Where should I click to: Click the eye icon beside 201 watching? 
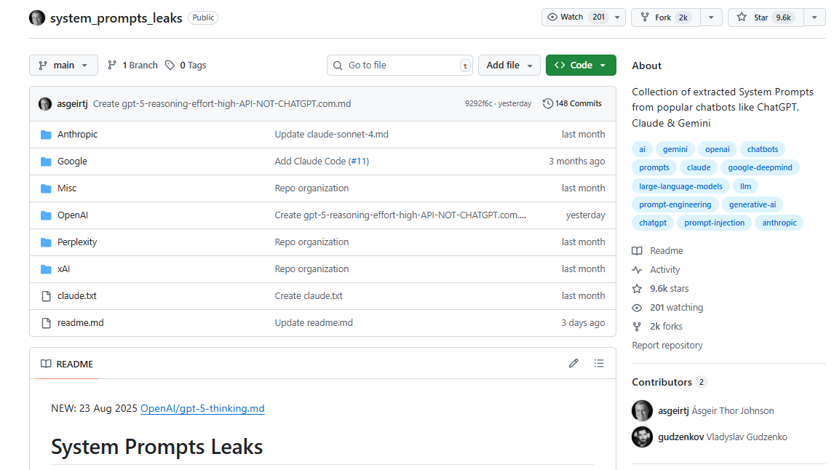[x=637, y=308]
